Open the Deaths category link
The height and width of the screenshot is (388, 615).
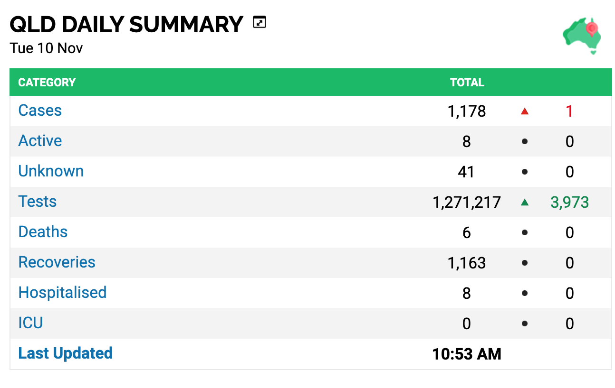coord(43,232)
